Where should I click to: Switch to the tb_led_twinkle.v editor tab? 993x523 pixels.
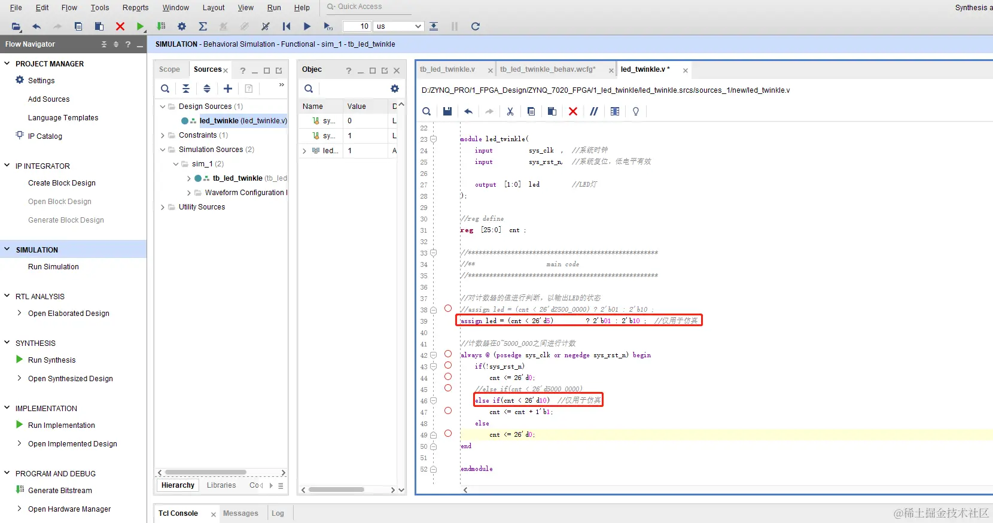click(447, 69)
